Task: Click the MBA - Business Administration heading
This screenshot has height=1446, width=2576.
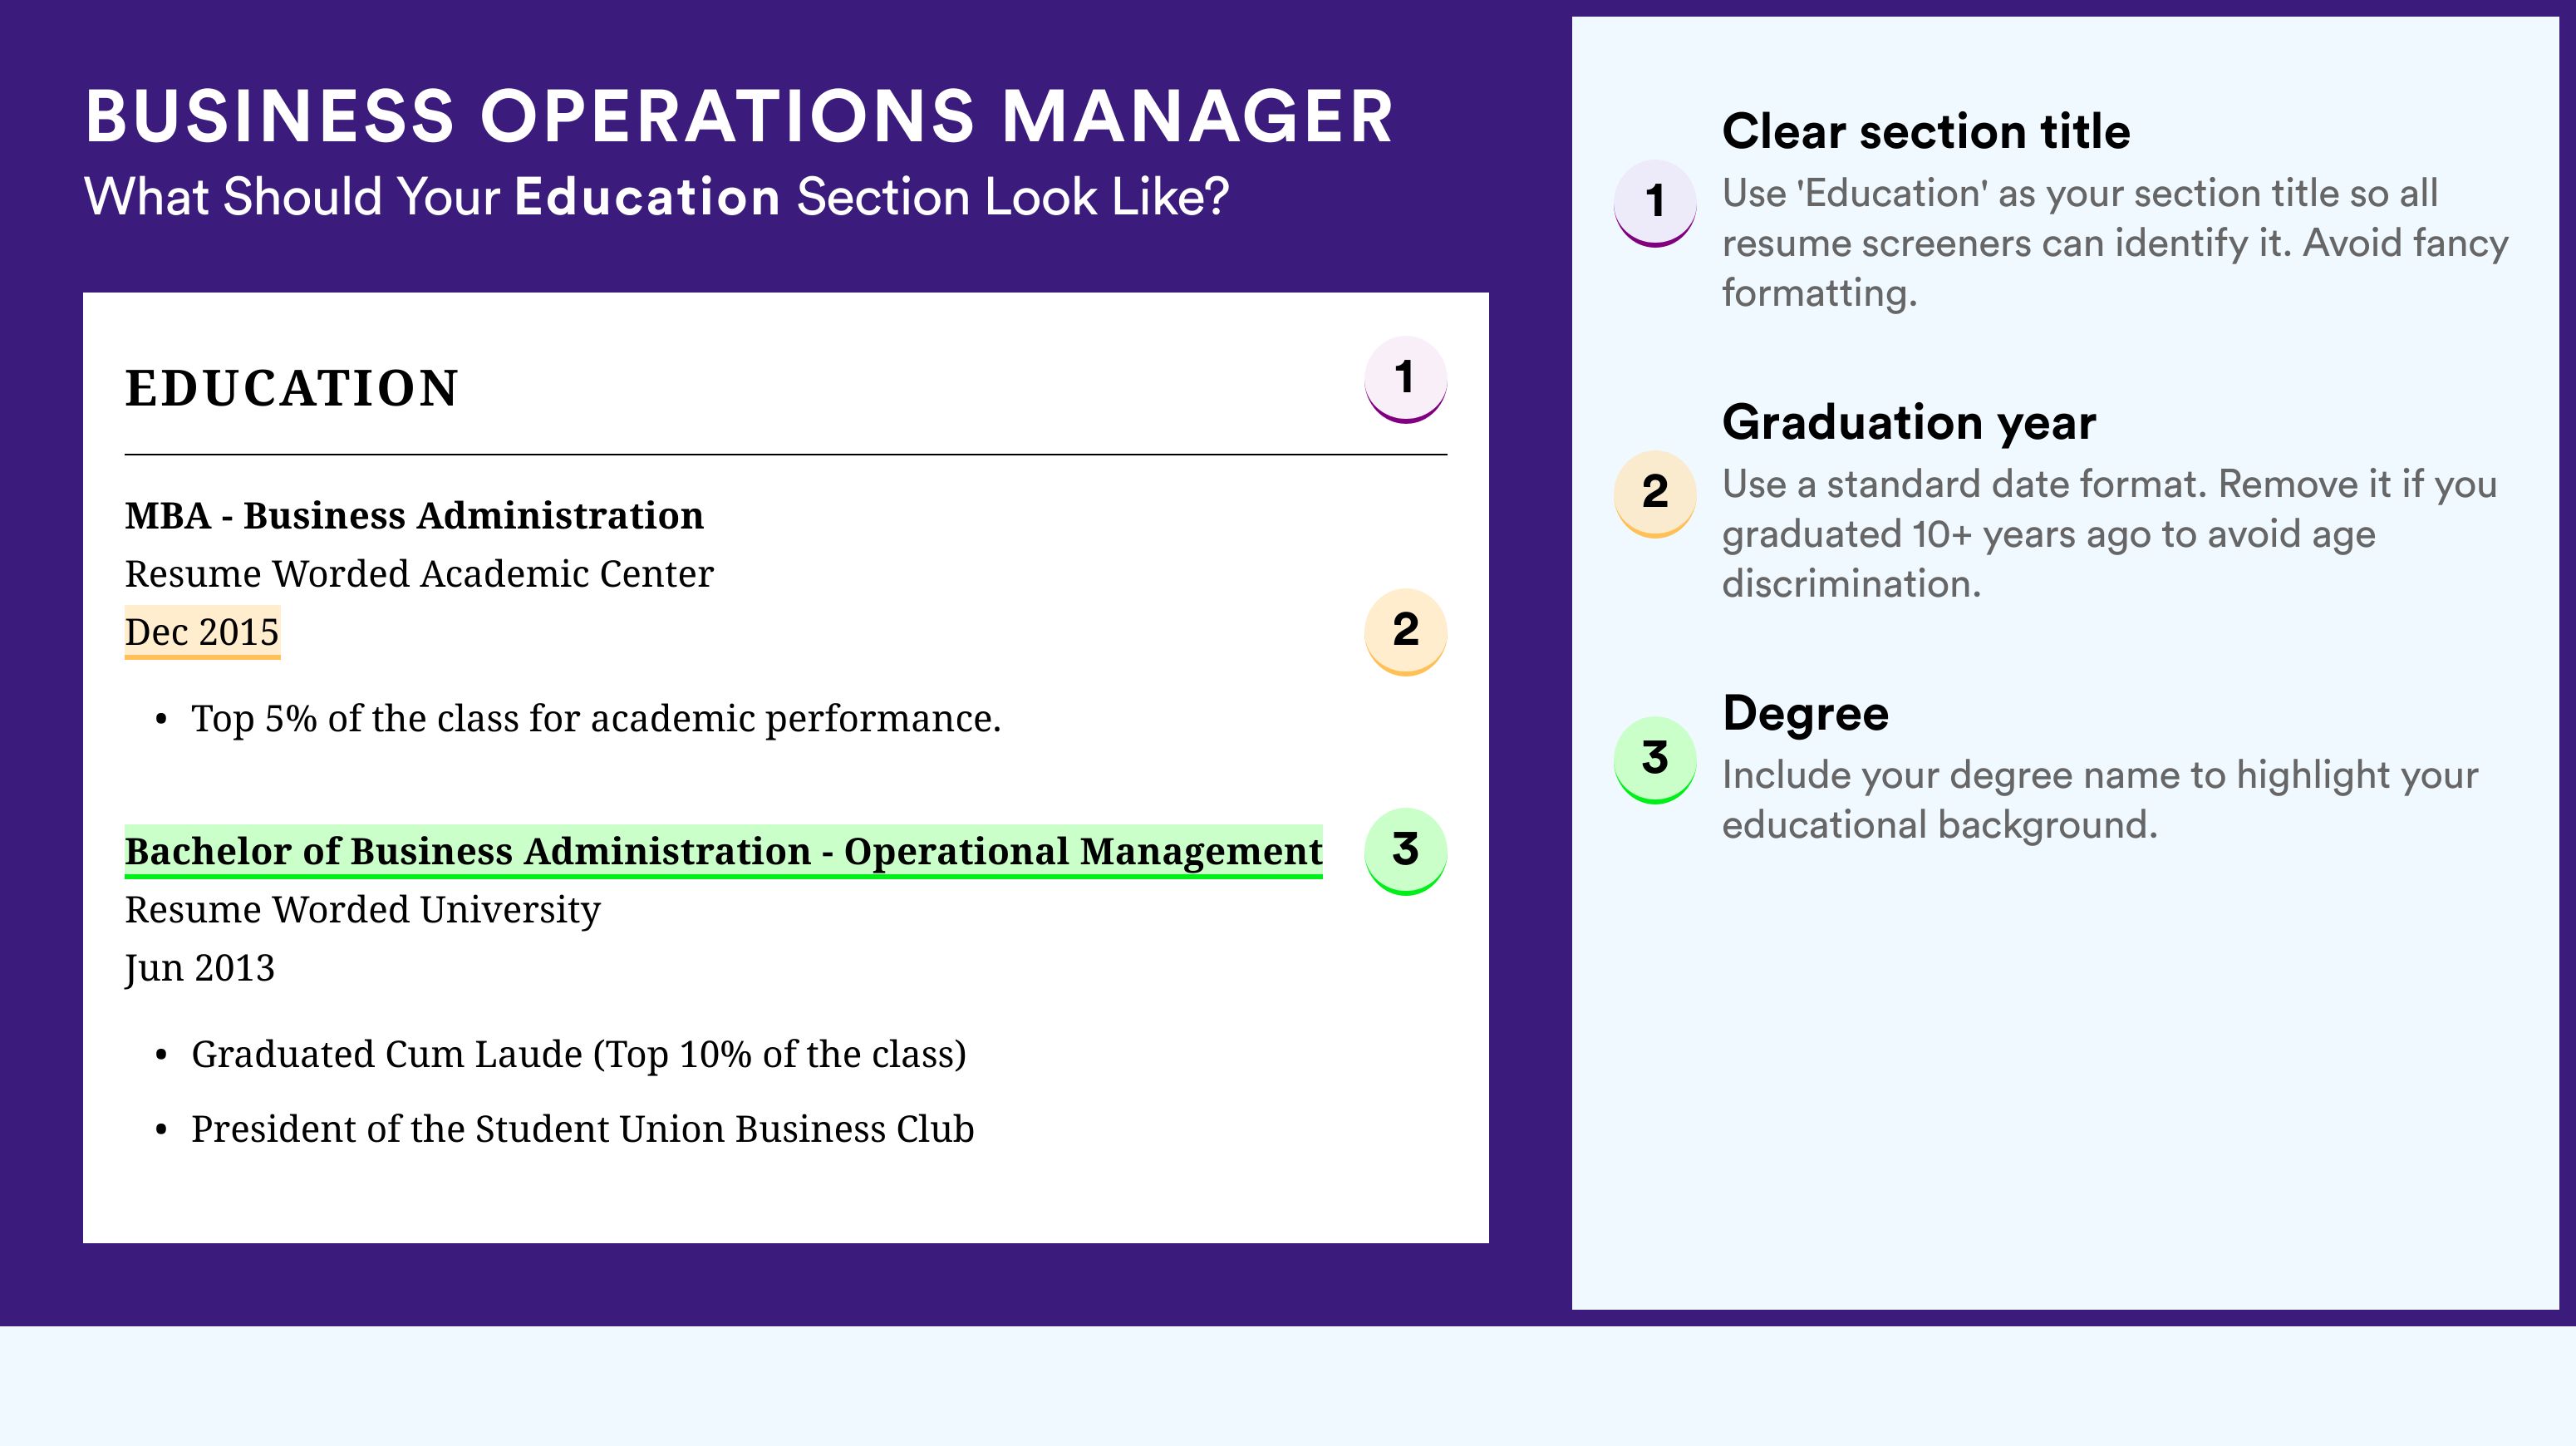Action: [x=414, y=516]
